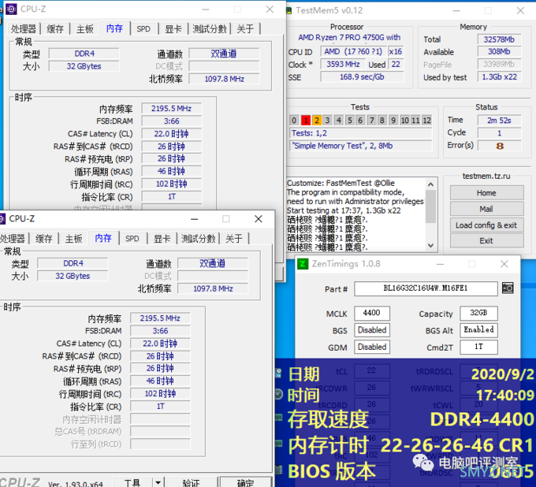Close the front CPU-Z window
The width and height of the screenshot is (536, 487).
(x=259, y=219)
